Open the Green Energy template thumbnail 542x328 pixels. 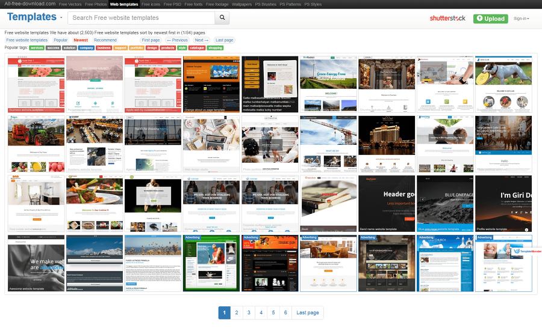328,84
